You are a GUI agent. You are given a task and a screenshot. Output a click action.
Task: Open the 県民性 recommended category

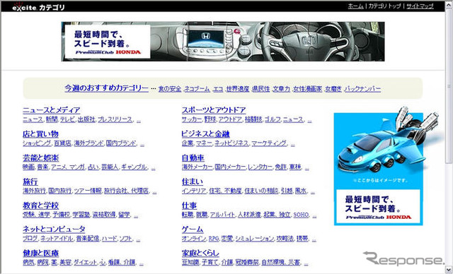(261, 89)
